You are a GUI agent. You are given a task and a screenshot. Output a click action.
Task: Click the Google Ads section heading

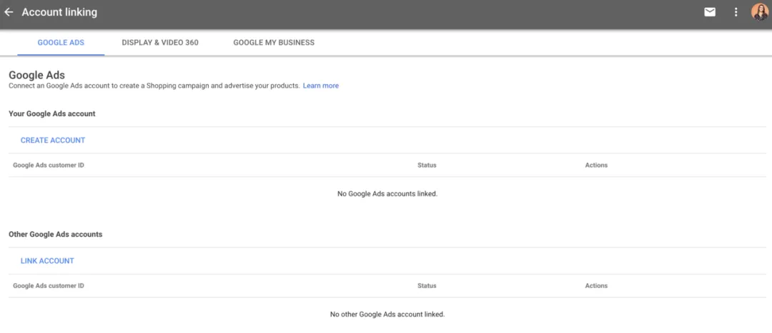click(37, 75)
